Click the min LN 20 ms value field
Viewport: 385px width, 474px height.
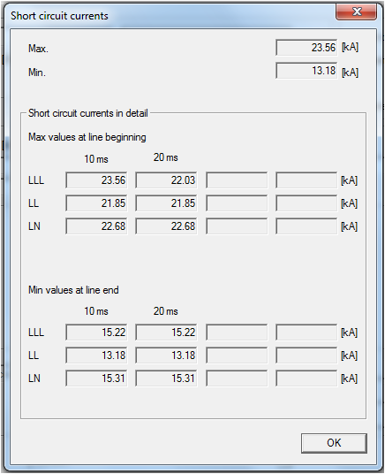click(166, 378)
